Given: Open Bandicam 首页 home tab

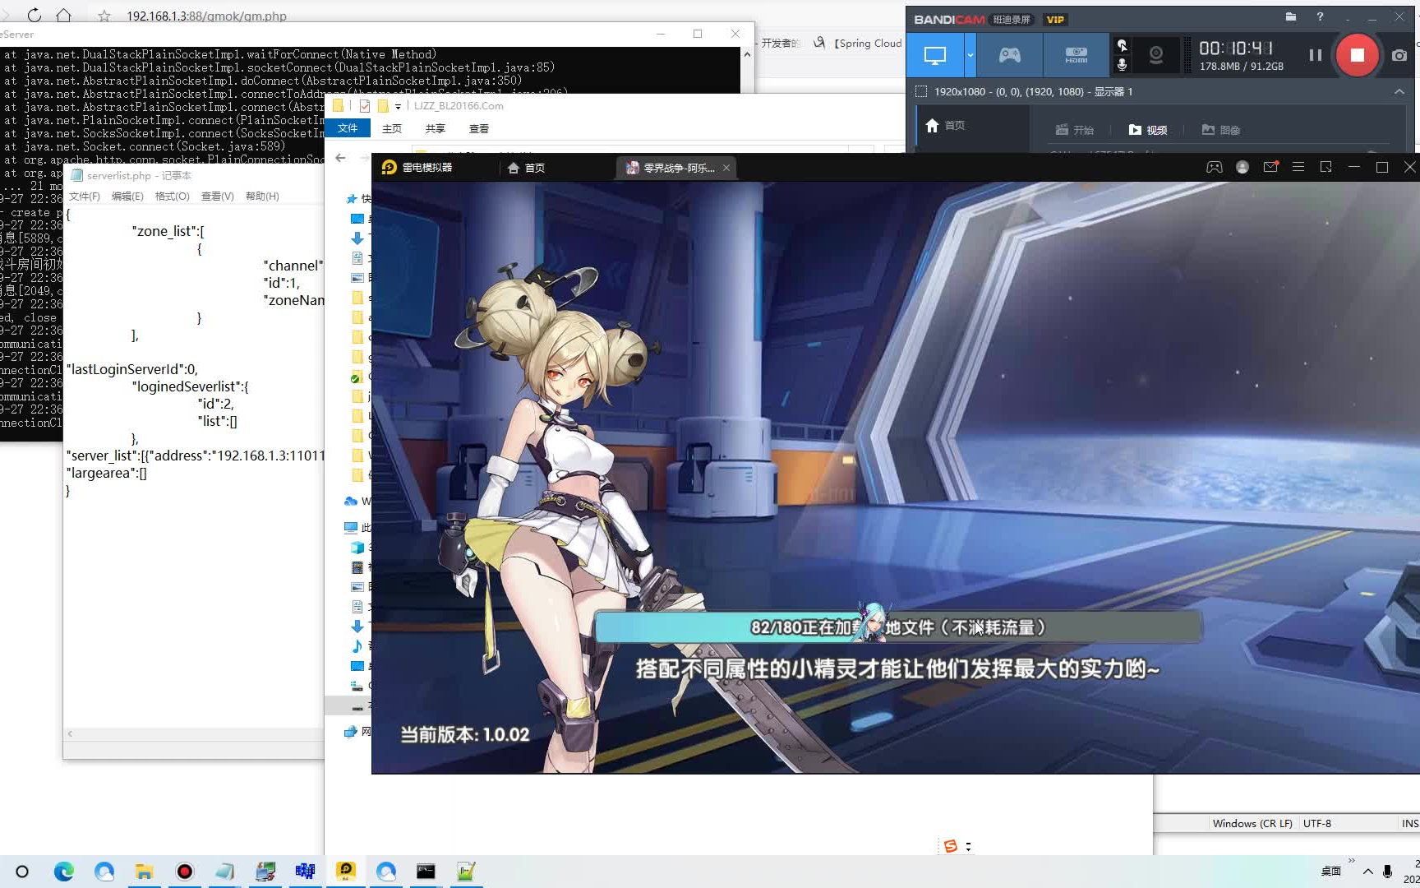Looking at the screenshot, I should tap(945, 126).
